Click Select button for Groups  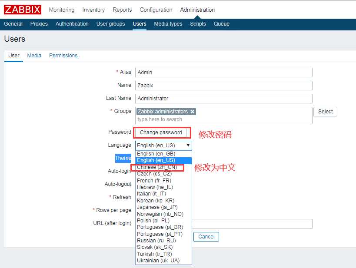coord(325,112)
